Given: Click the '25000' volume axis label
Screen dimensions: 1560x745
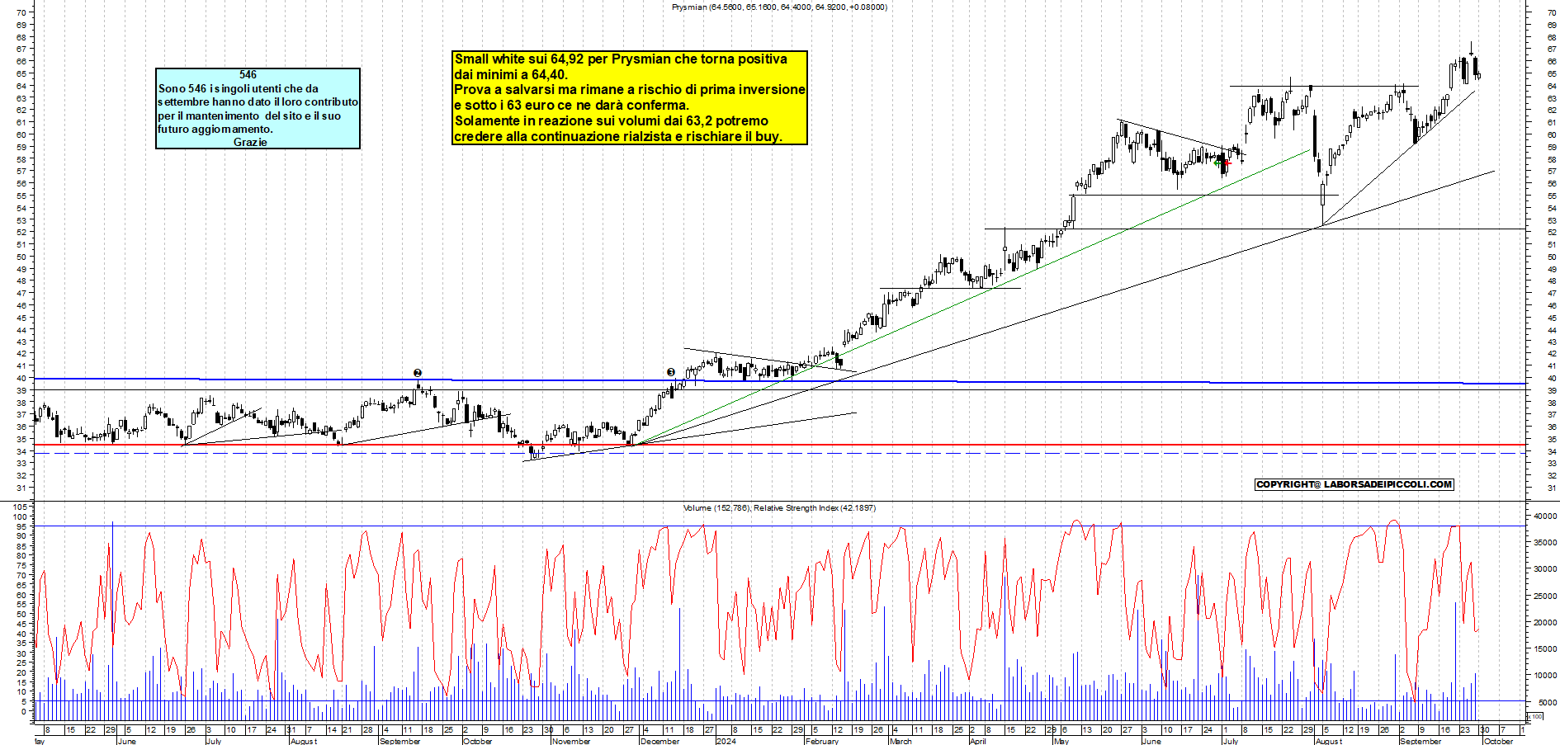Looking at the screenshot, I should pyautogui.click(x=1544, y=596).
